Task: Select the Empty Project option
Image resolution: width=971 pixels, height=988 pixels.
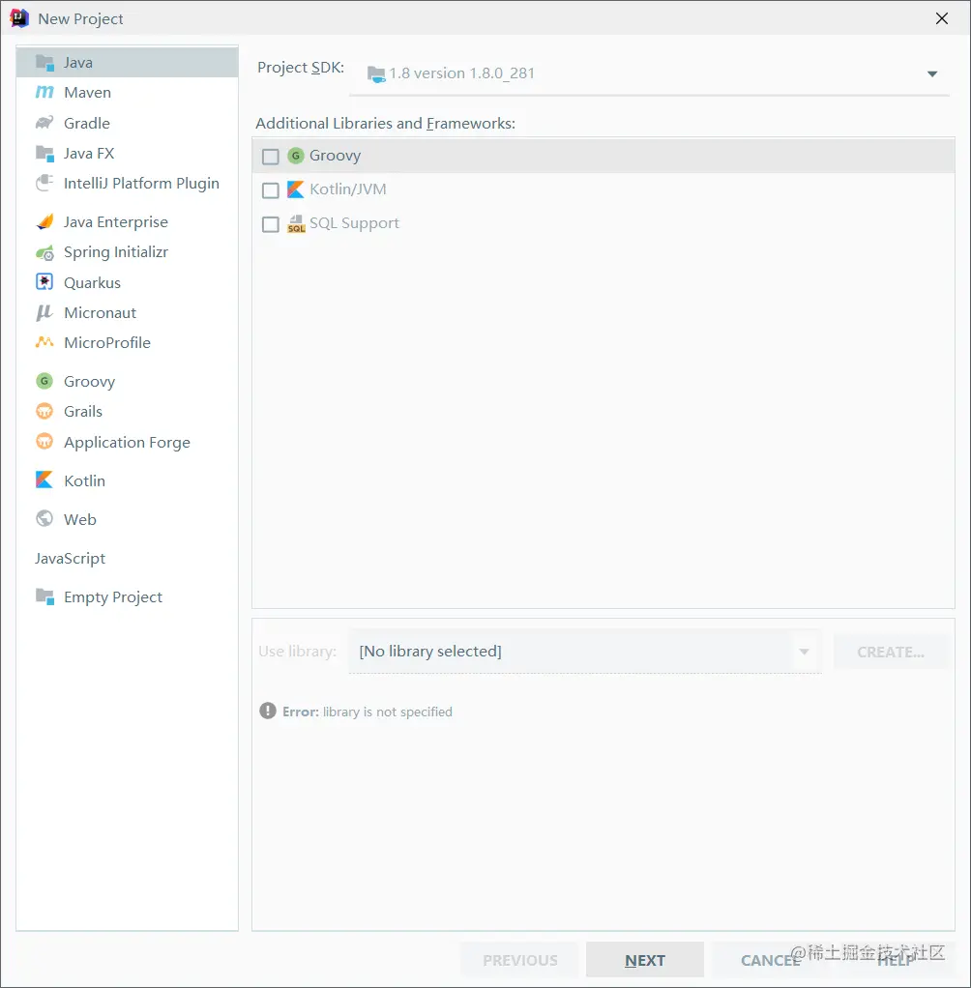Action: [x=128, y=596]
